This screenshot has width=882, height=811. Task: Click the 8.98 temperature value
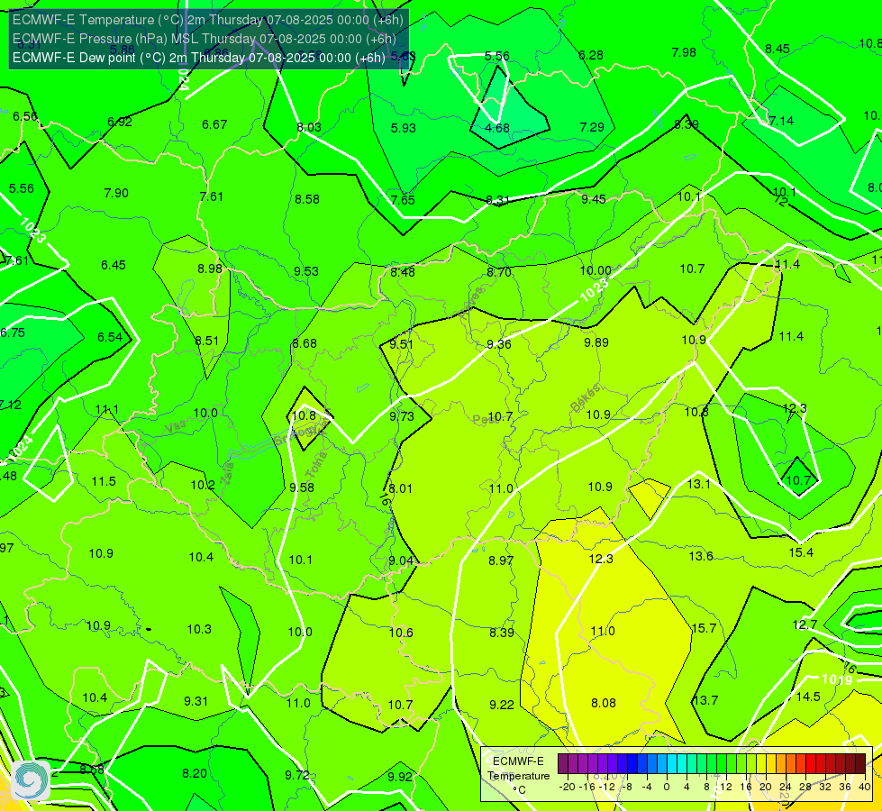click(210, 269)
